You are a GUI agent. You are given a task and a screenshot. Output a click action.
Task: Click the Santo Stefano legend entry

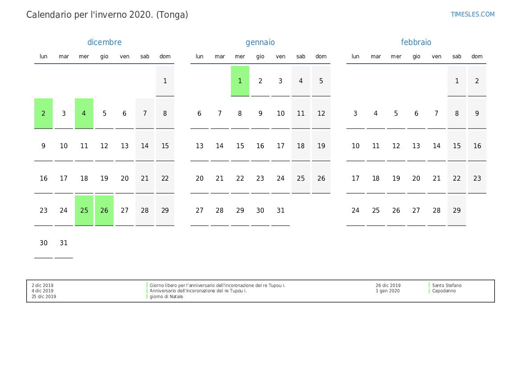pos(447,285)
